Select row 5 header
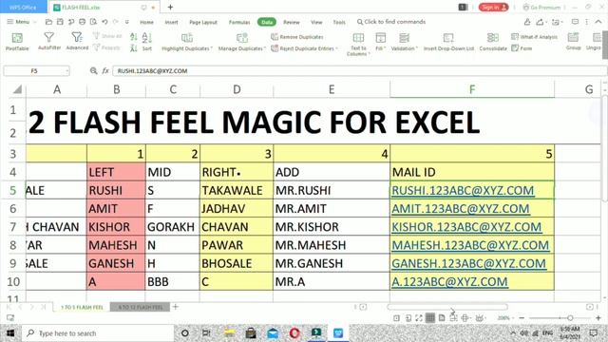 click(x=13, y=190)
